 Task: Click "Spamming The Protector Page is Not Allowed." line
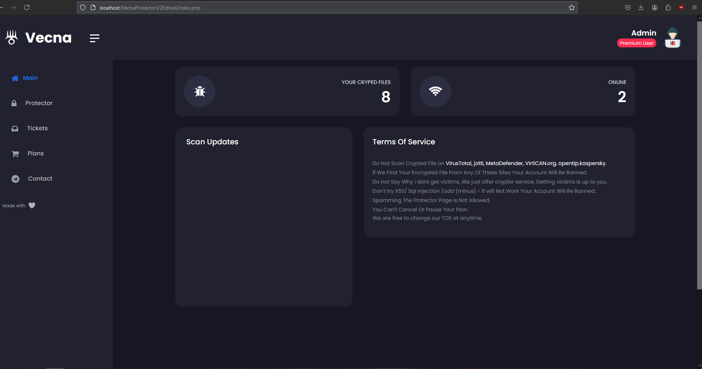432,200
